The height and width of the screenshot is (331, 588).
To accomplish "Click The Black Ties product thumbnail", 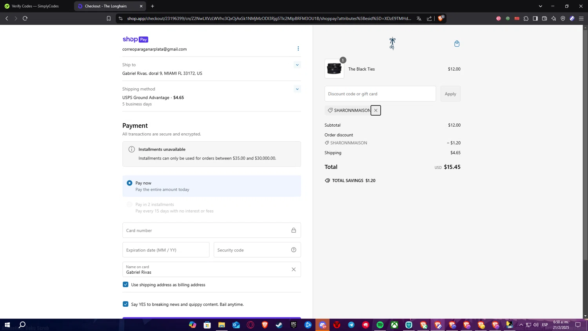I will (334, 69).
